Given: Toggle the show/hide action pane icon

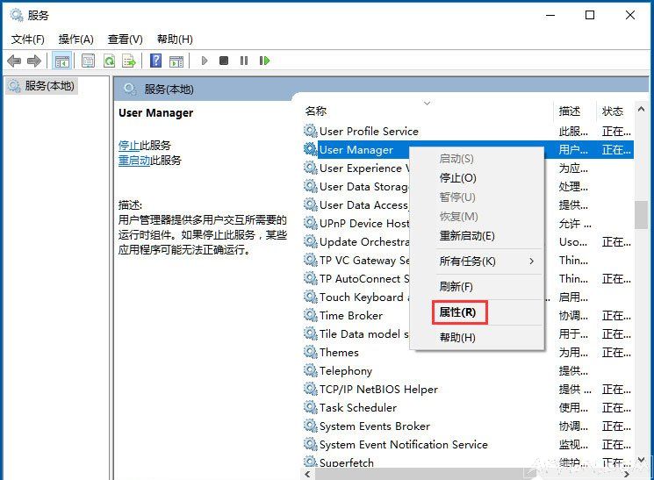Looking at the screenshot, I should tap(176, 61).
